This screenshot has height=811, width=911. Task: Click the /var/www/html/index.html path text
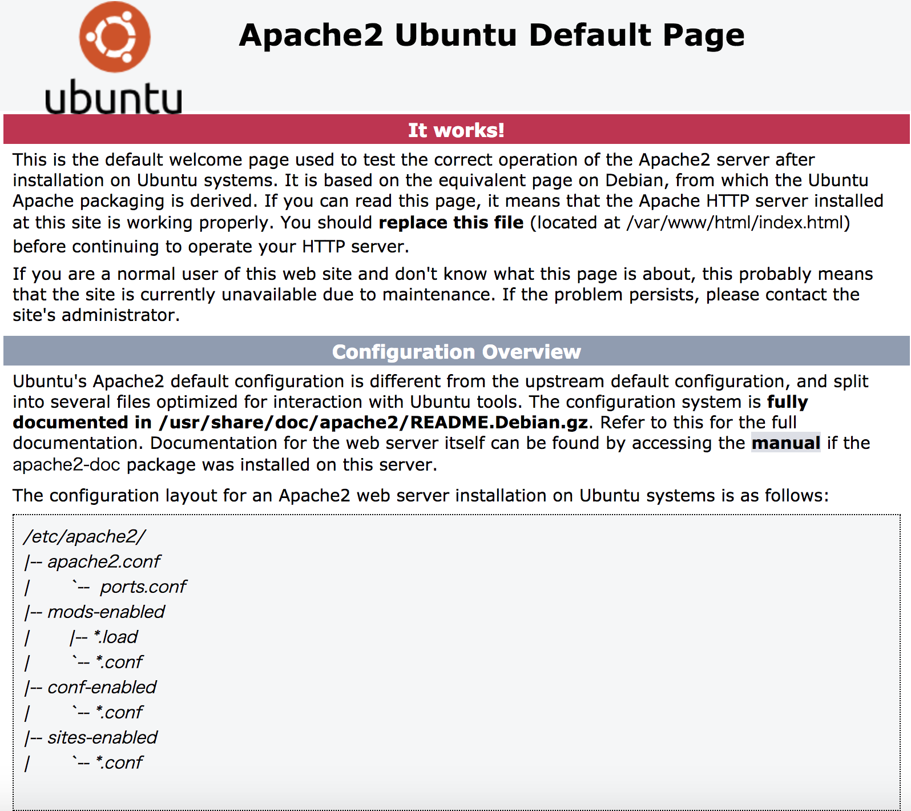pos(735,222)
